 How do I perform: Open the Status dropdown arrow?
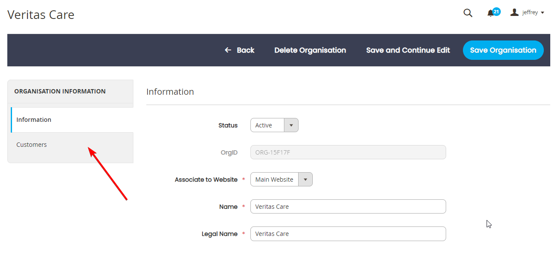pyautogui.click(x=291, y=125)
